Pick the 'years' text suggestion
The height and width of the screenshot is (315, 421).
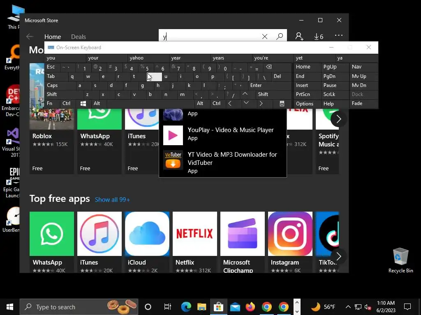(x=231, y=58)
